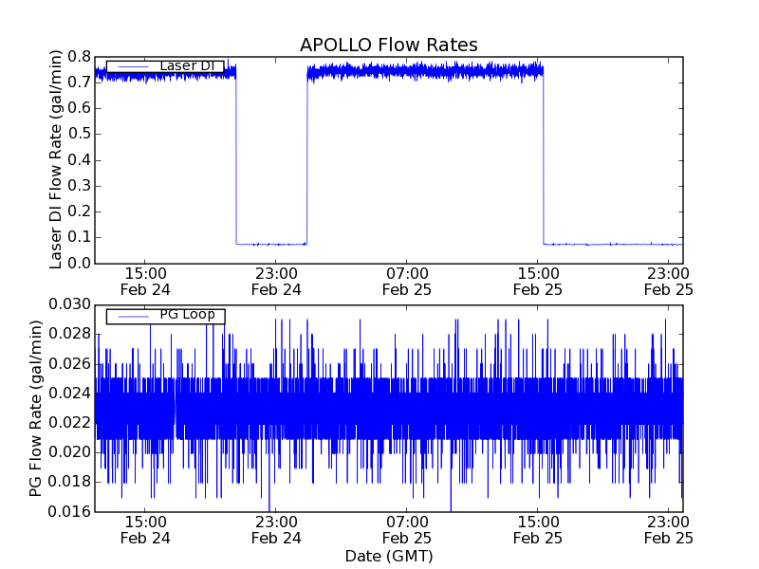The image size is (759, 569).
Task: Click "07:00 Feb 25" label under top chart
Action: point(407,282)
